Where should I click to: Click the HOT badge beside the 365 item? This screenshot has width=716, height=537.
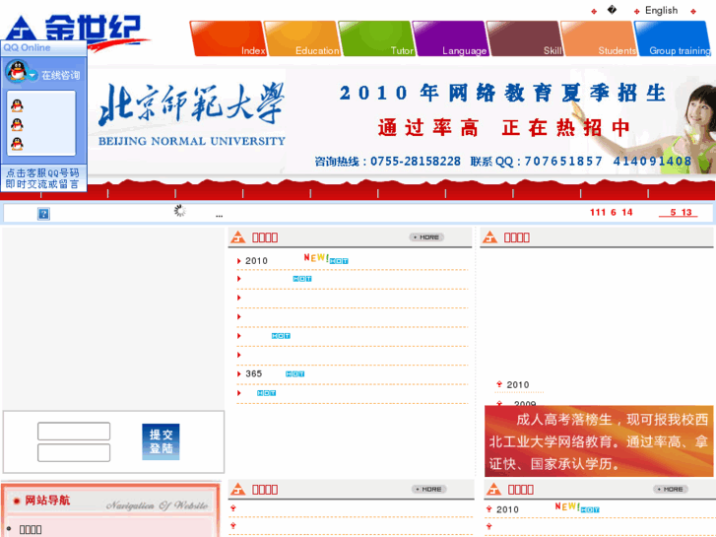(x=295, y=374)
